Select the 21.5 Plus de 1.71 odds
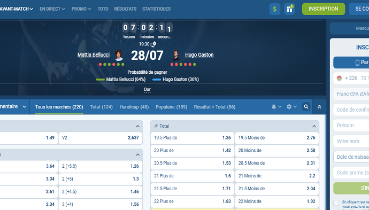 (x=193, y=189)
